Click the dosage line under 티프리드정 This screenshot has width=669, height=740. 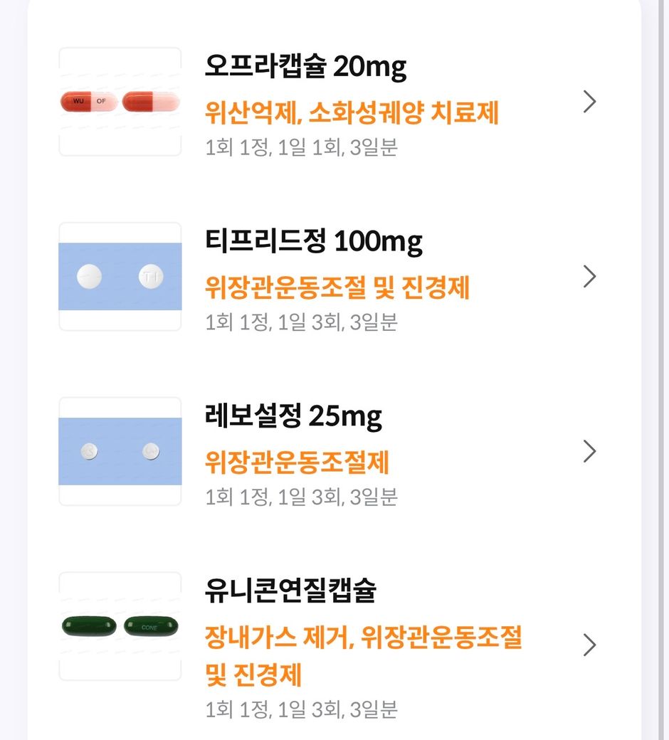coord(301,322)
